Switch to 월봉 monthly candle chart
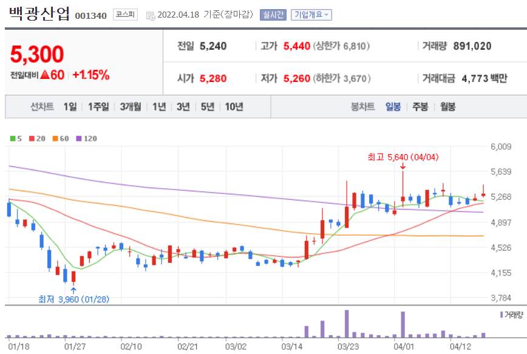This screenshot has height=354, width=527. pos(447,107)
